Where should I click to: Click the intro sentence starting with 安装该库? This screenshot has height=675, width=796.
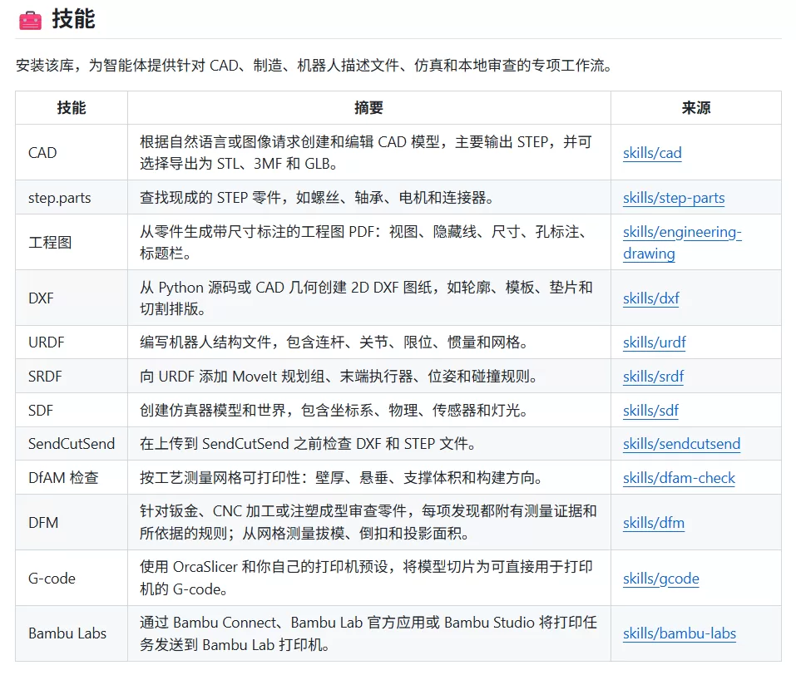(x=314, y=66)
